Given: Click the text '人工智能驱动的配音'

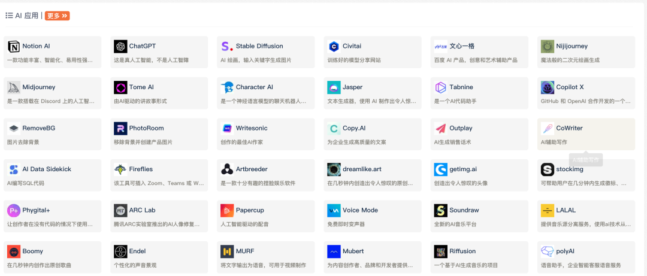Looking at the screenshot, I should point(244,225).
